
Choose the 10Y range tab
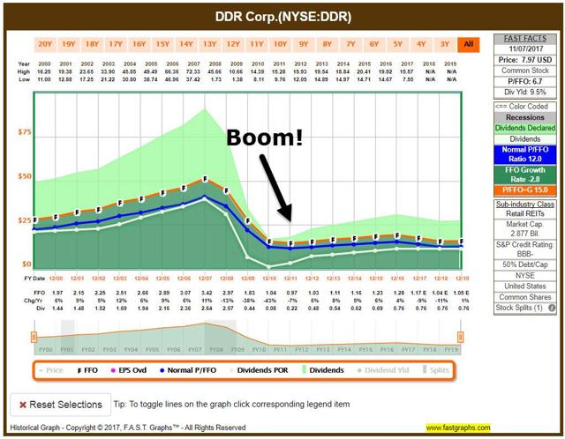pos(280,44)
